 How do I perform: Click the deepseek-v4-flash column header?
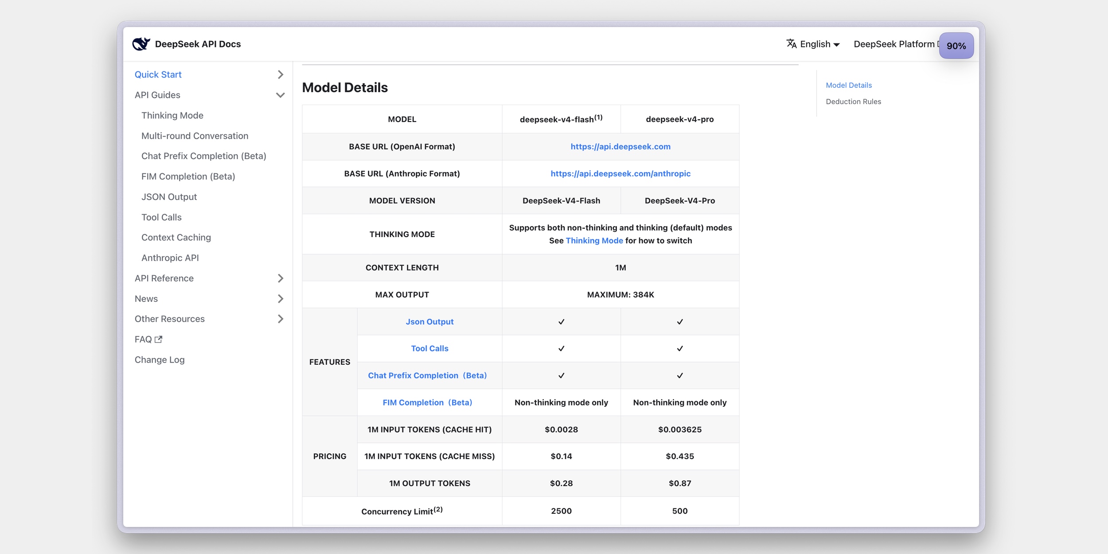[x=561, y=119]
